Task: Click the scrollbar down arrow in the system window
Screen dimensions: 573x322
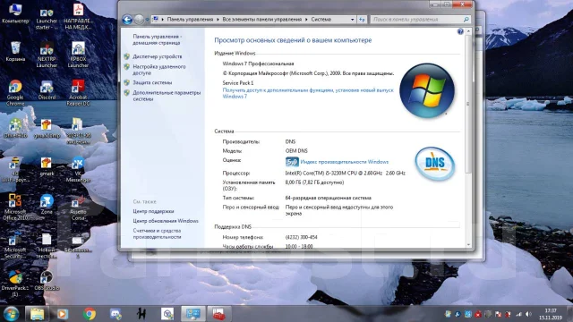Action: 468,245
